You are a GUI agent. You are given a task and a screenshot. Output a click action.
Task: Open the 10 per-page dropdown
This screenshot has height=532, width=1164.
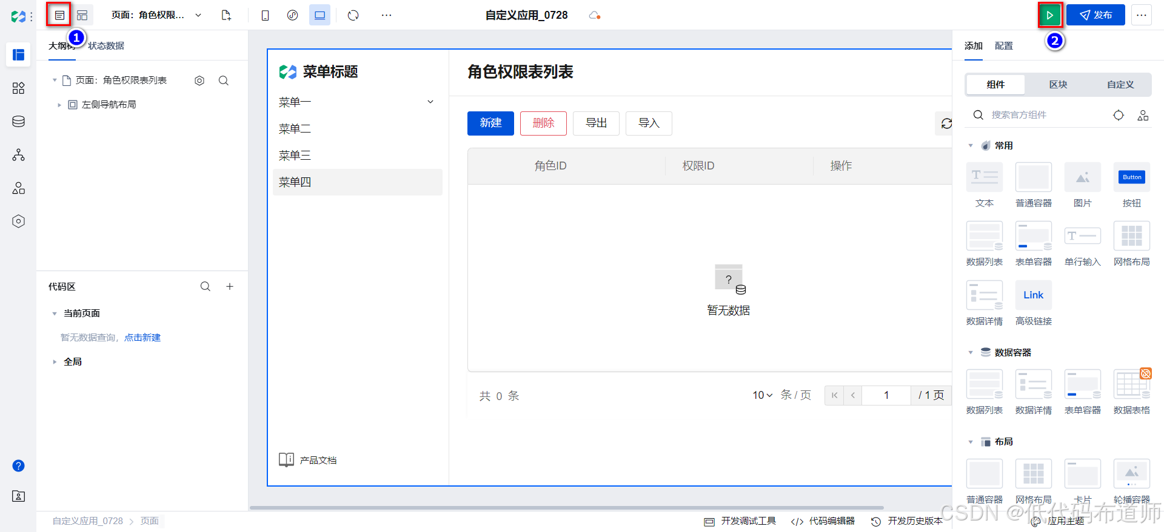pyautogui.click(x=763, y=395)
